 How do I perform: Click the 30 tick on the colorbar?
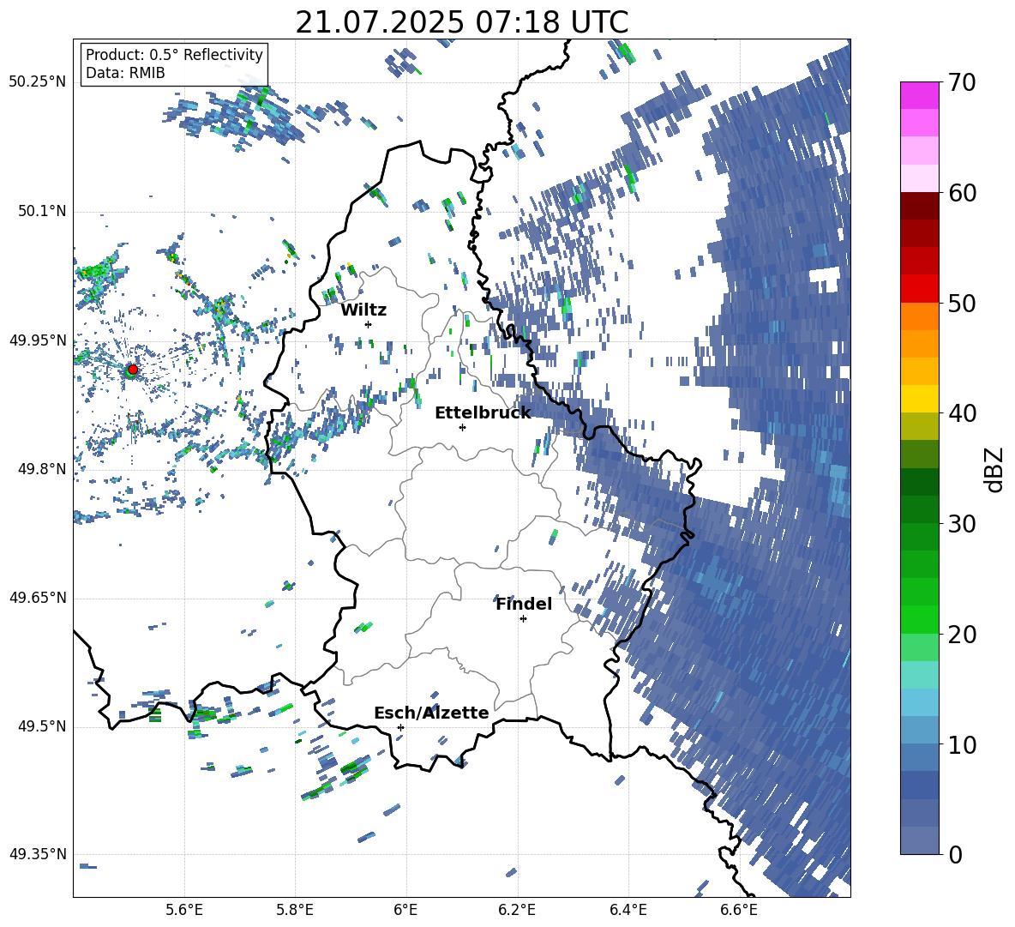click(962, 524)
